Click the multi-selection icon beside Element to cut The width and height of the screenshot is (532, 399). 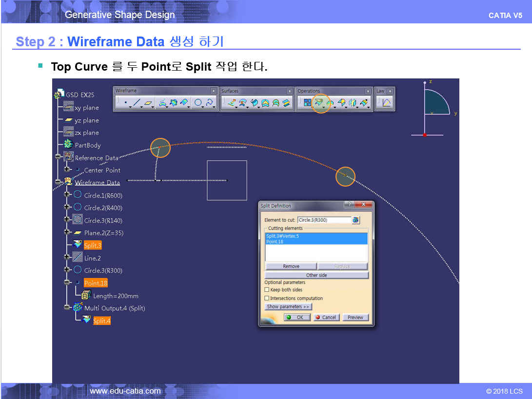(x=355, y=220)
